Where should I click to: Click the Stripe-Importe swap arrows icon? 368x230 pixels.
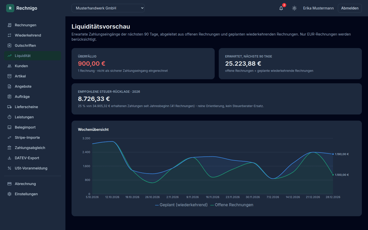click(9, 137)
